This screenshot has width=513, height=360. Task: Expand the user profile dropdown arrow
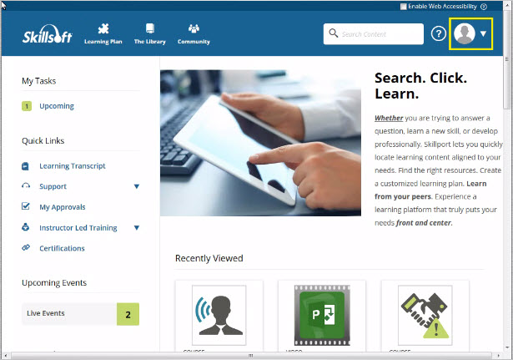484,34
